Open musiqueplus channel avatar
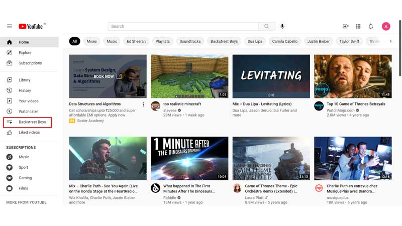This screenshot has height=226, width=402. (319, 188)
